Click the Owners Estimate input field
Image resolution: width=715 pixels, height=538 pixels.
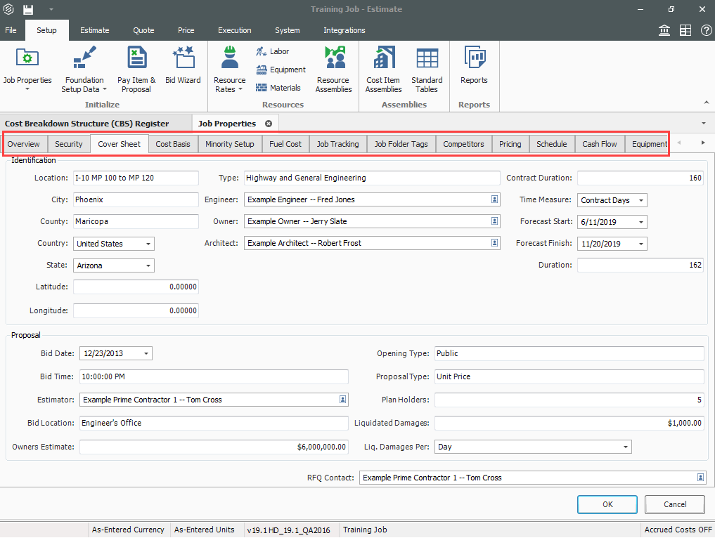pos(214,447)
